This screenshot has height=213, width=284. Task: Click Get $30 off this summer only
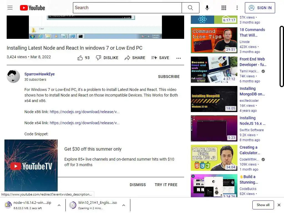(x=93, y=149)
